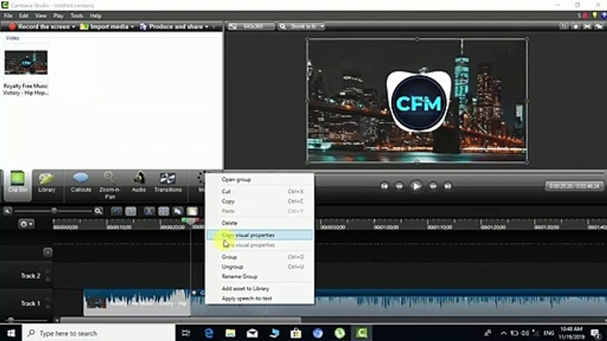Click the timeline zoom slider handle

click(54, 211)
